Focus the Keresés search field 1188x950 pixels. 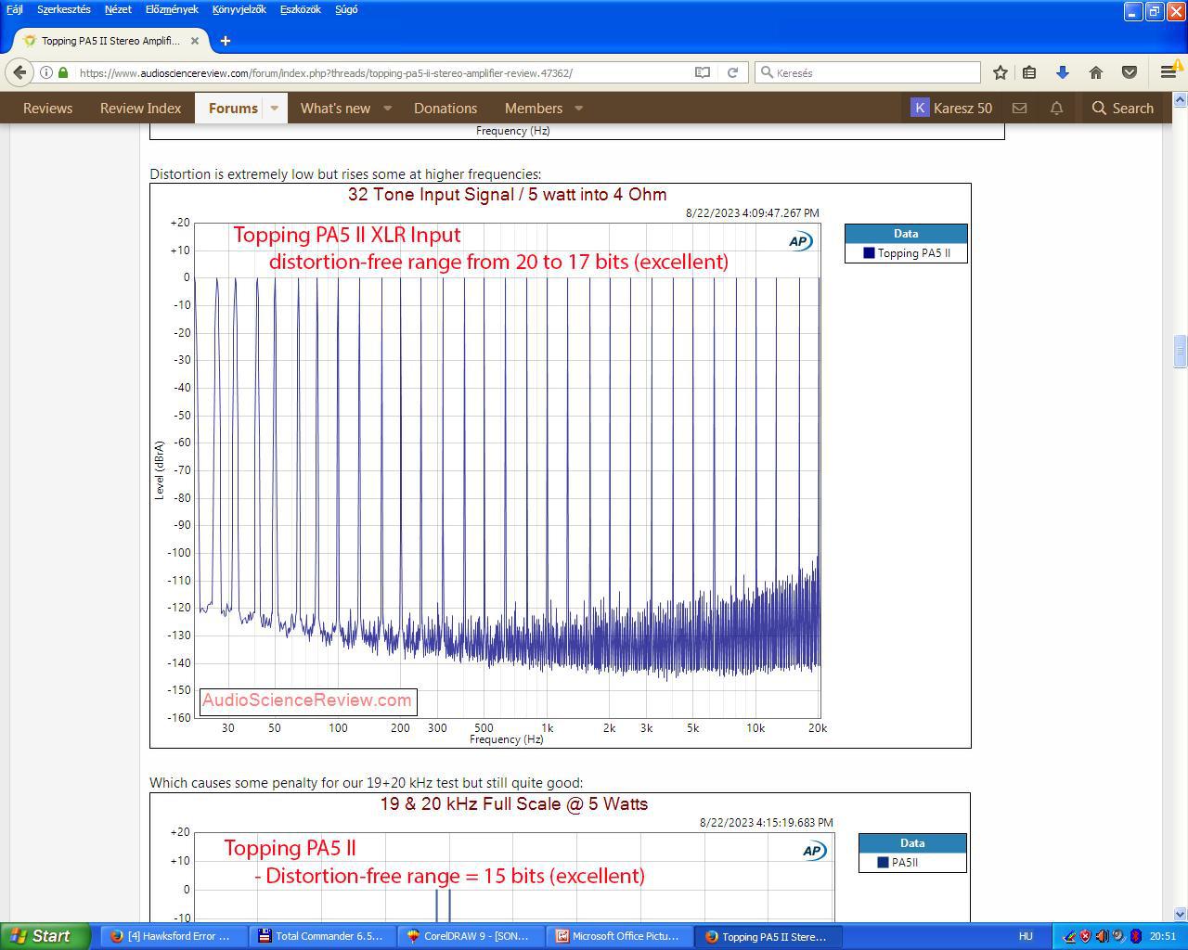pos(868,72)
